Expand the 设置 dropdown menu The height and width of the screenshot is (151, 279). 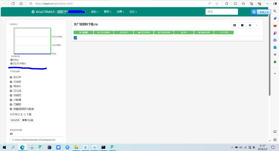point(120,12)
